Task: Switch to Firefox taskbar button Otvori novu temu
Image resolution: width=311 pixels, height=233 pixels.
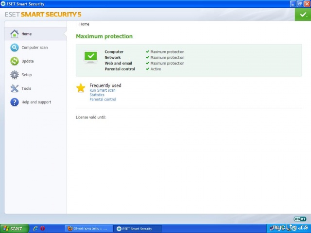Action: (x=89, y=229)
